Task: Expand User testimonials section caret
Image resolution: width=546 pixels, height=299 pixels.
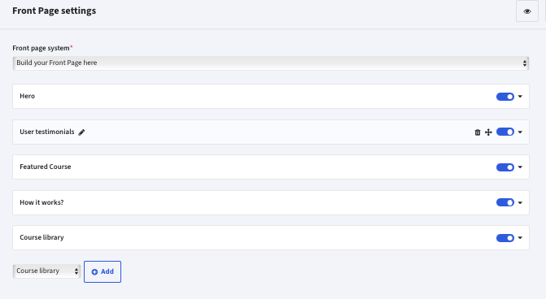Action: point(520,132)
